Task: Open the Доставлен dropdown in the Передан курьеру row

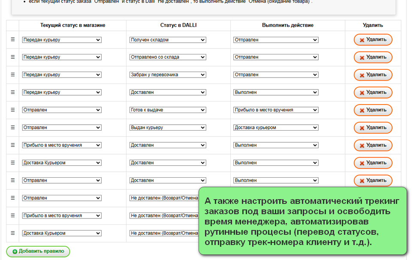Action: pyautogui.click(x=168, y=92)
